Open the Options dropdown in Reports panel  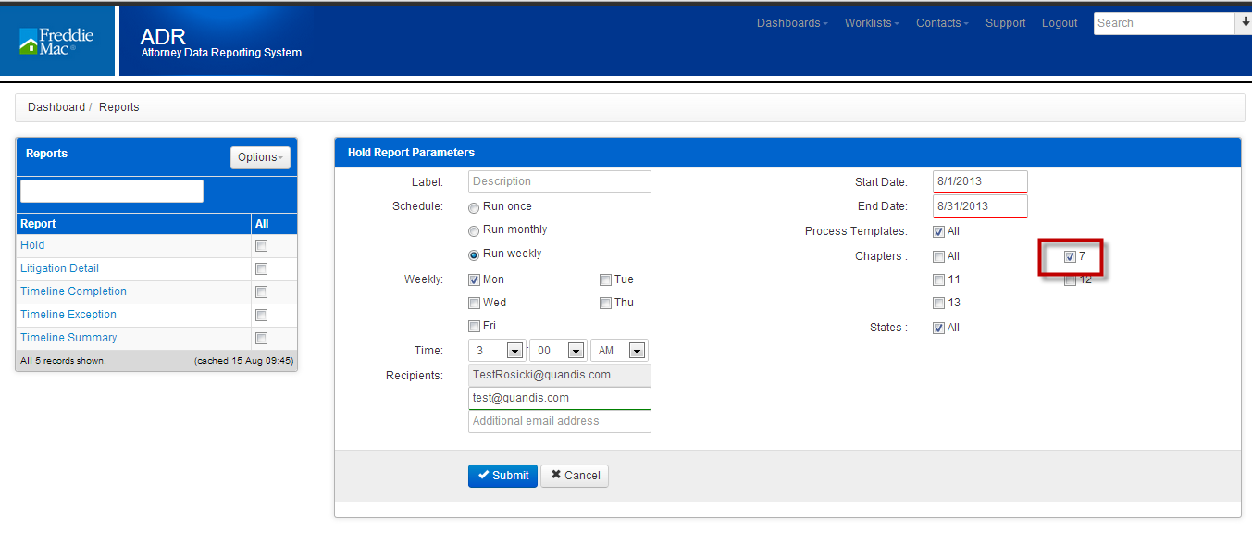[x=260, y=157]
